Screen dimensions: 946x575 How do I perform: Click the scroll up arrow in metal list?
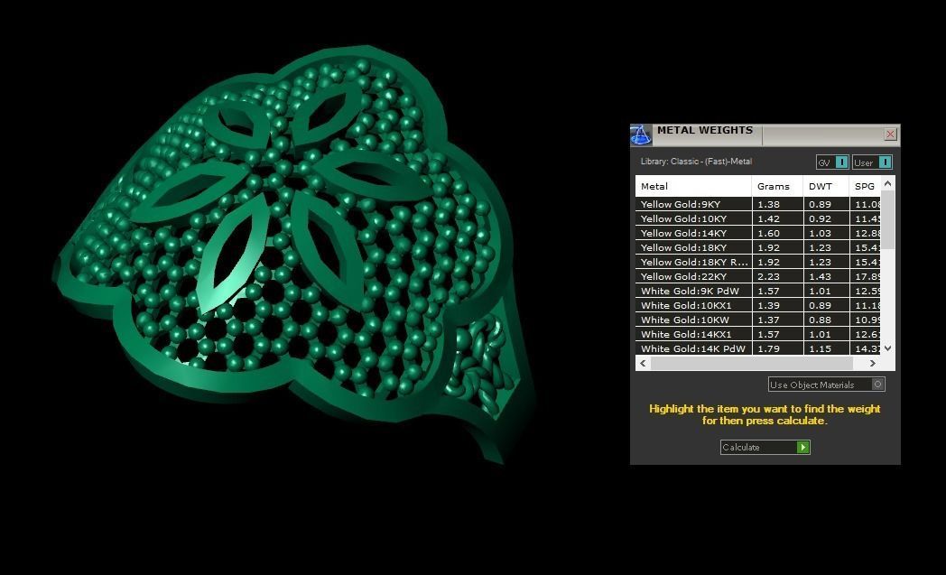point(887,183)
